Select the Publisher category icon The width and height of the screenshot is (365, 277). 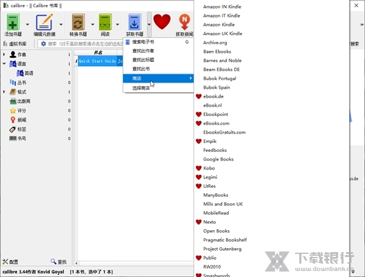click(x=13, y=101)
